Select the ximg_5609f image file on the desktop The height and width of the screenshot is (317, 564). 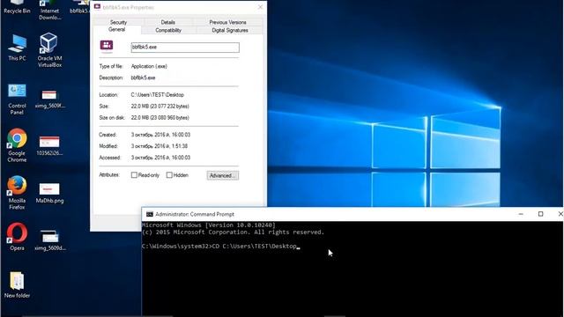coord(49,100)
